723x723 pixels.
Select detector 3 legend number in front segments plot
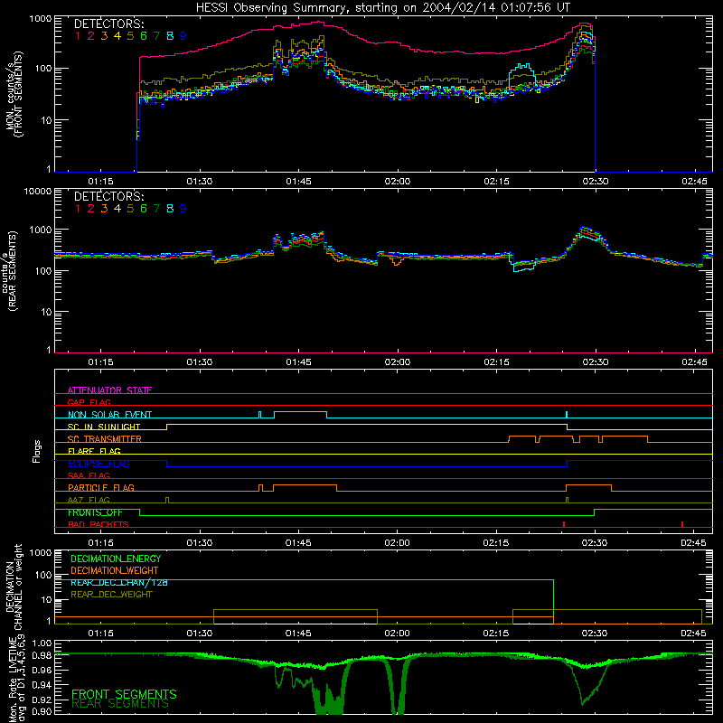[104, 36]
